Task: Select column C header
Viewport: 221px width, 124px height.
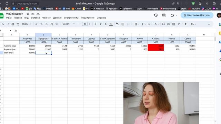Action: (44, 35)
